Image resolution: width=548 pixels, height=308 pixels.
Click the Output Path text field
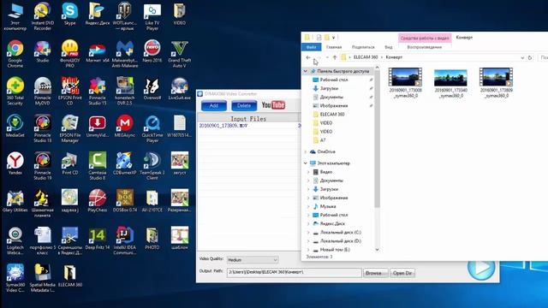click(x=294, y=272)
